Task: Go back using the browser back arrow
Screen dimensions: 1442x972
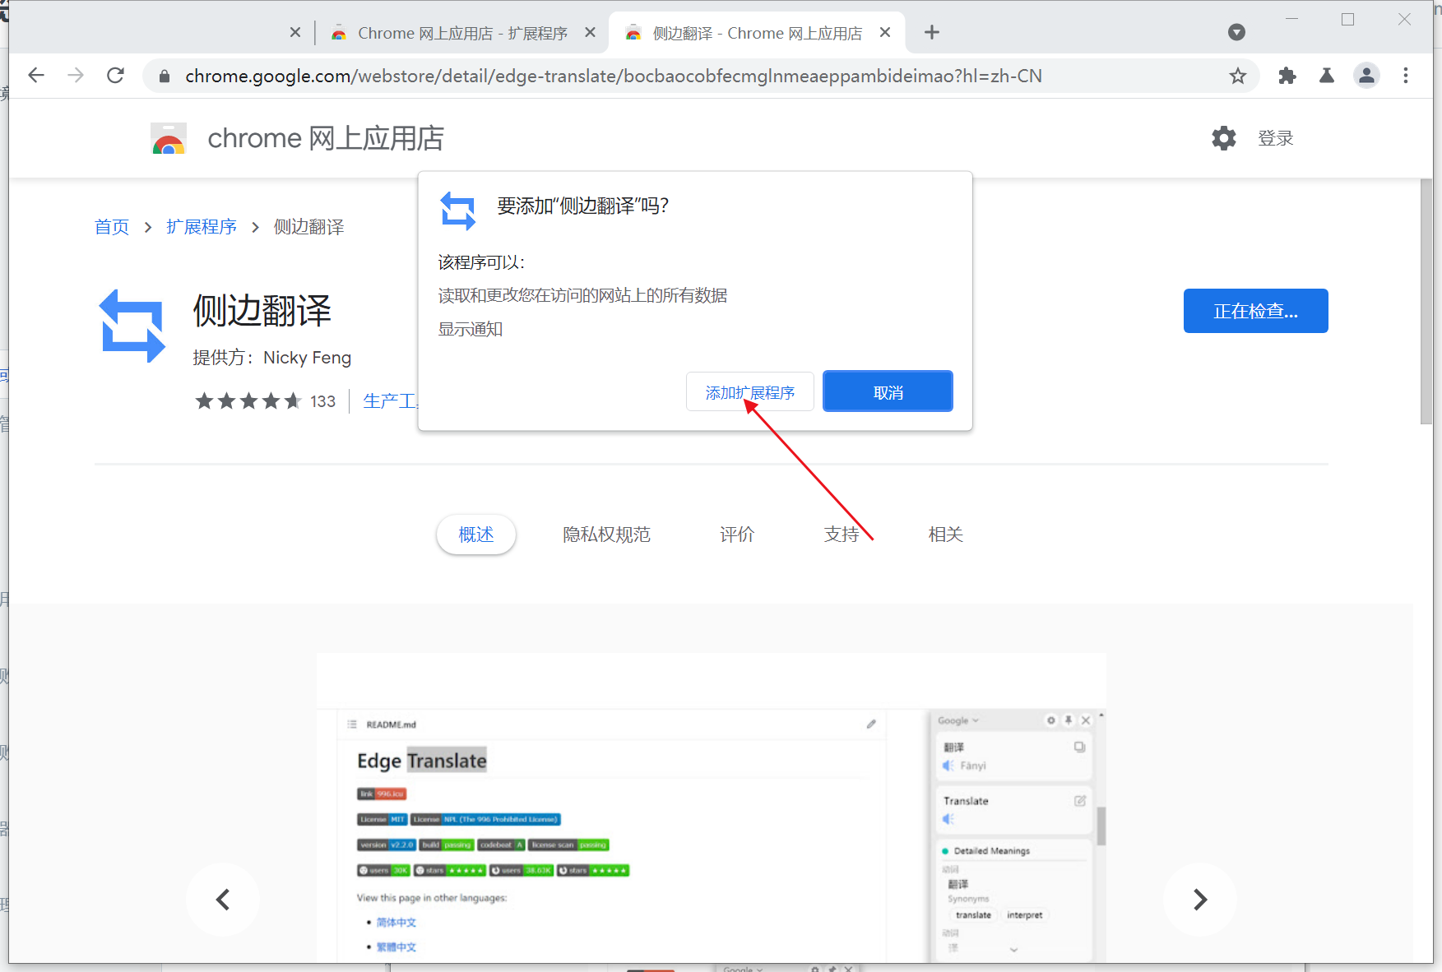Action: point(35,76)
